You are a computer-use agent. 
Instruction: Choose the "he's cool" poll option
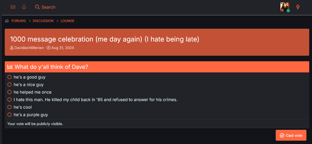point(9,107)
